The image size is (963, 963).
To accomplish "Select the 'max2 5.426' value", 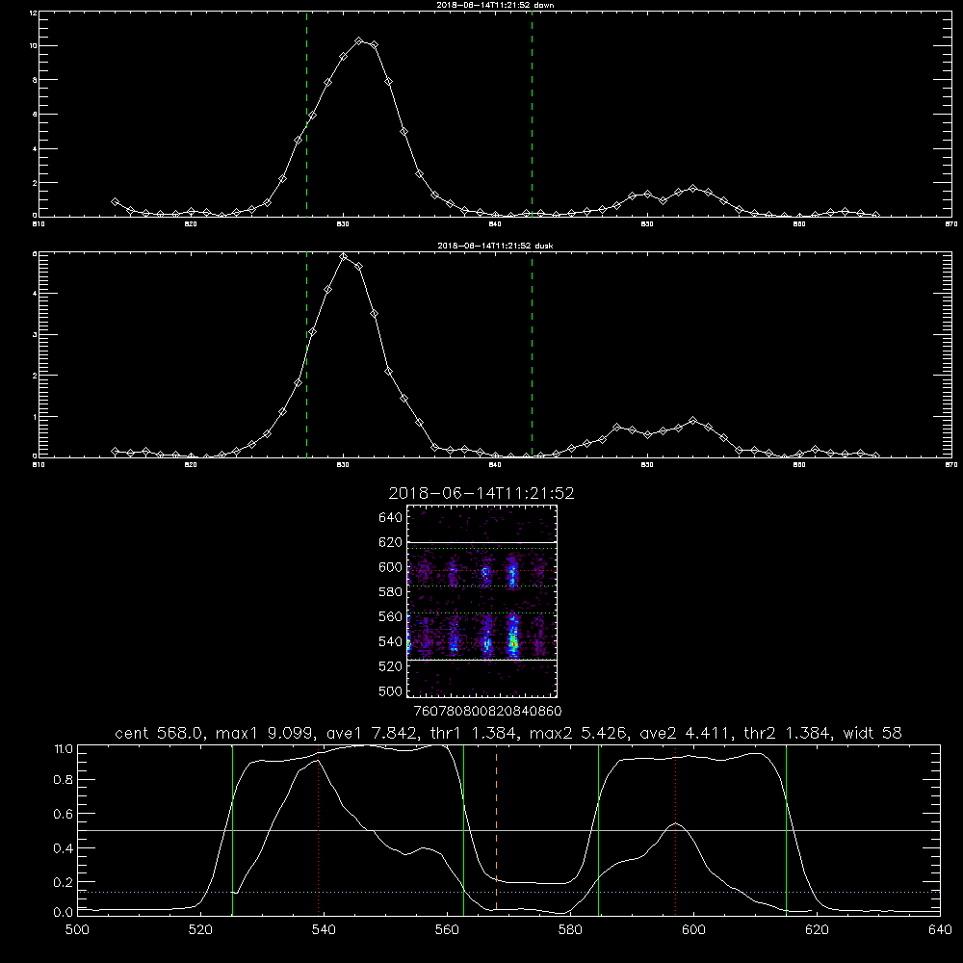I will (x=578, y=733).
